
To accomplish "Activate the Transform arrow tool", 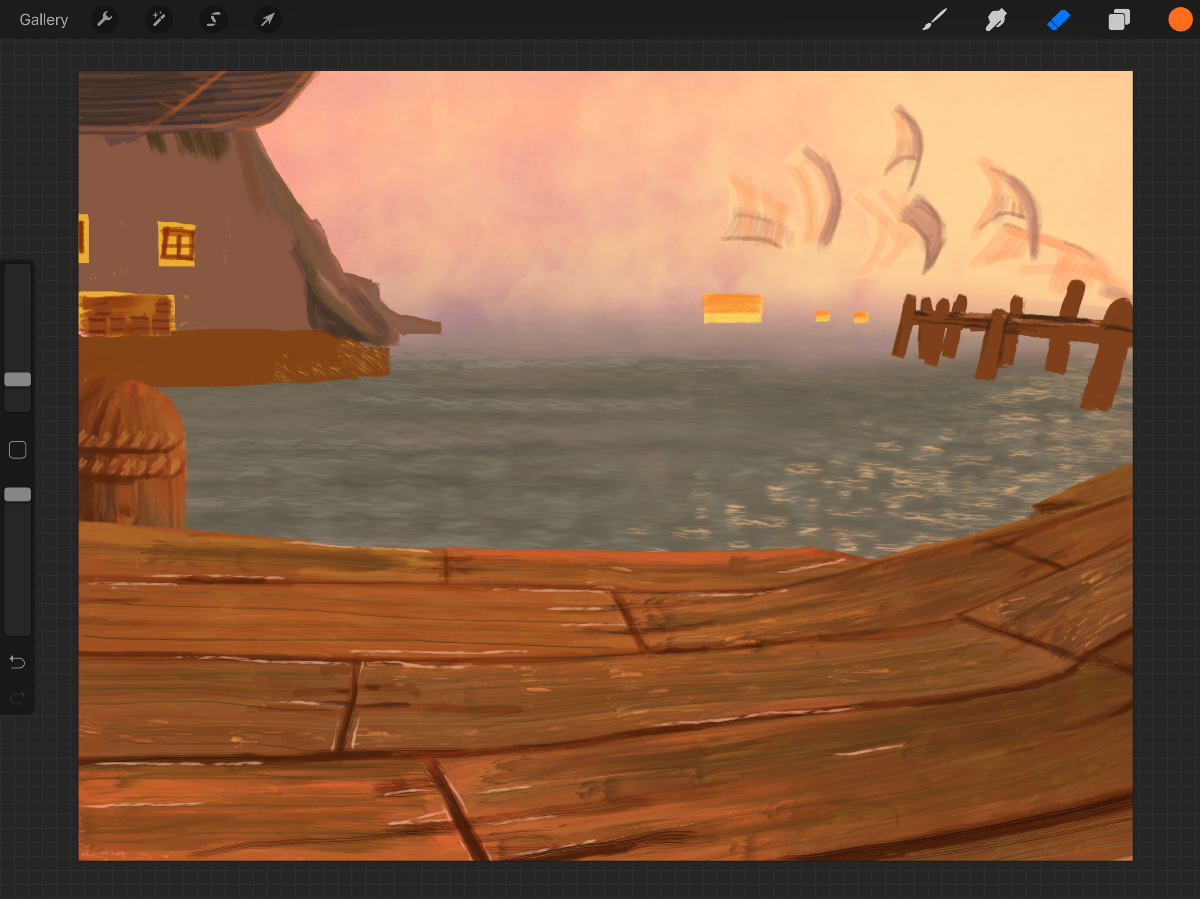I will pyautogui.click(x=268, y=19).
